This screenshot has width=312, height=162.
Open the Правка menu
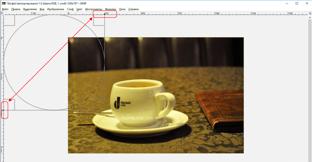[x=16, y=9]
